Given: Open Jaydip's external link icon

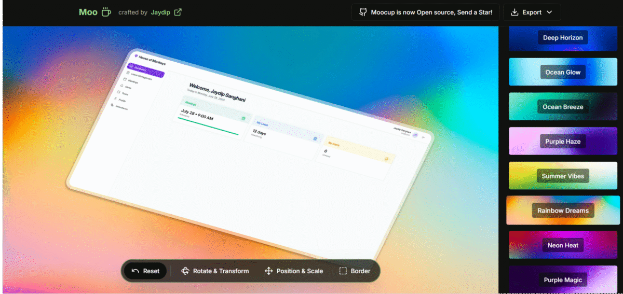Looking at the screenshot, I should 178,12.
